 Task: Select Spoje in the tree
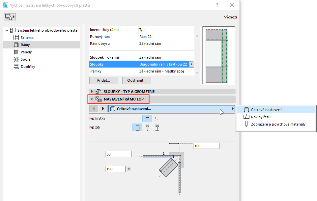(25, 59)
